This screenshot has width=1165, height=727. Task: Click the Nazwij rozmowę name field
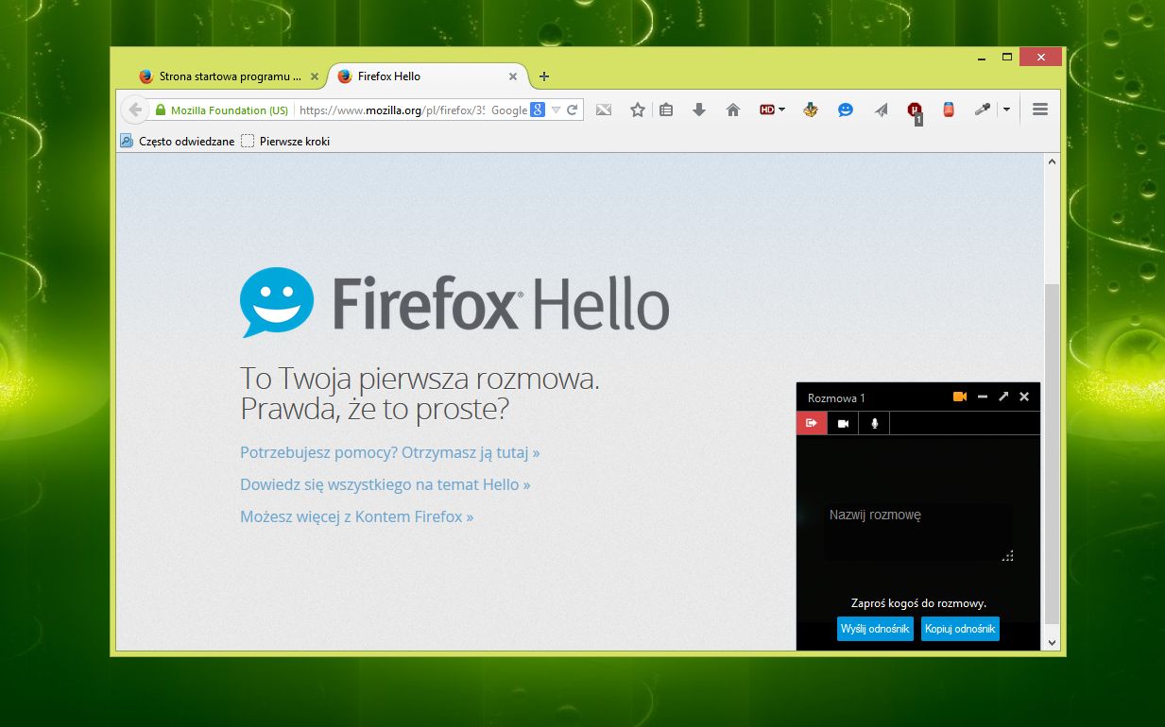tap(918, 532)
